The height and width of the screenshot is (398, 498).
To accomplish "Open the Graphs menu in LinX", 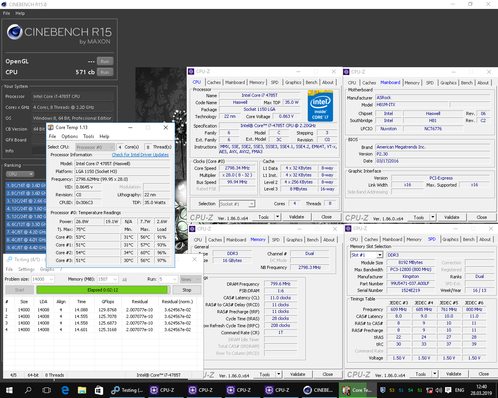I will (x=47, y=269).
